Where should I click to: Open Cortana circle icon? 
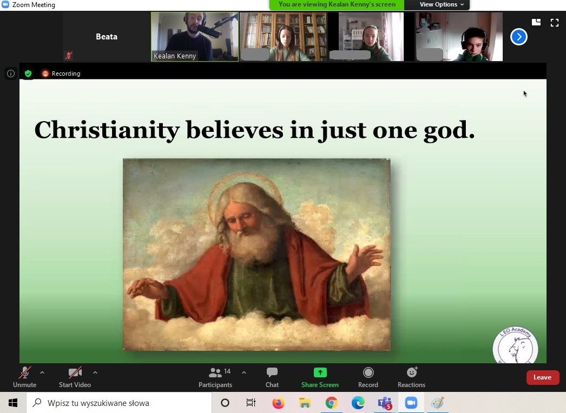click(225, 403)
